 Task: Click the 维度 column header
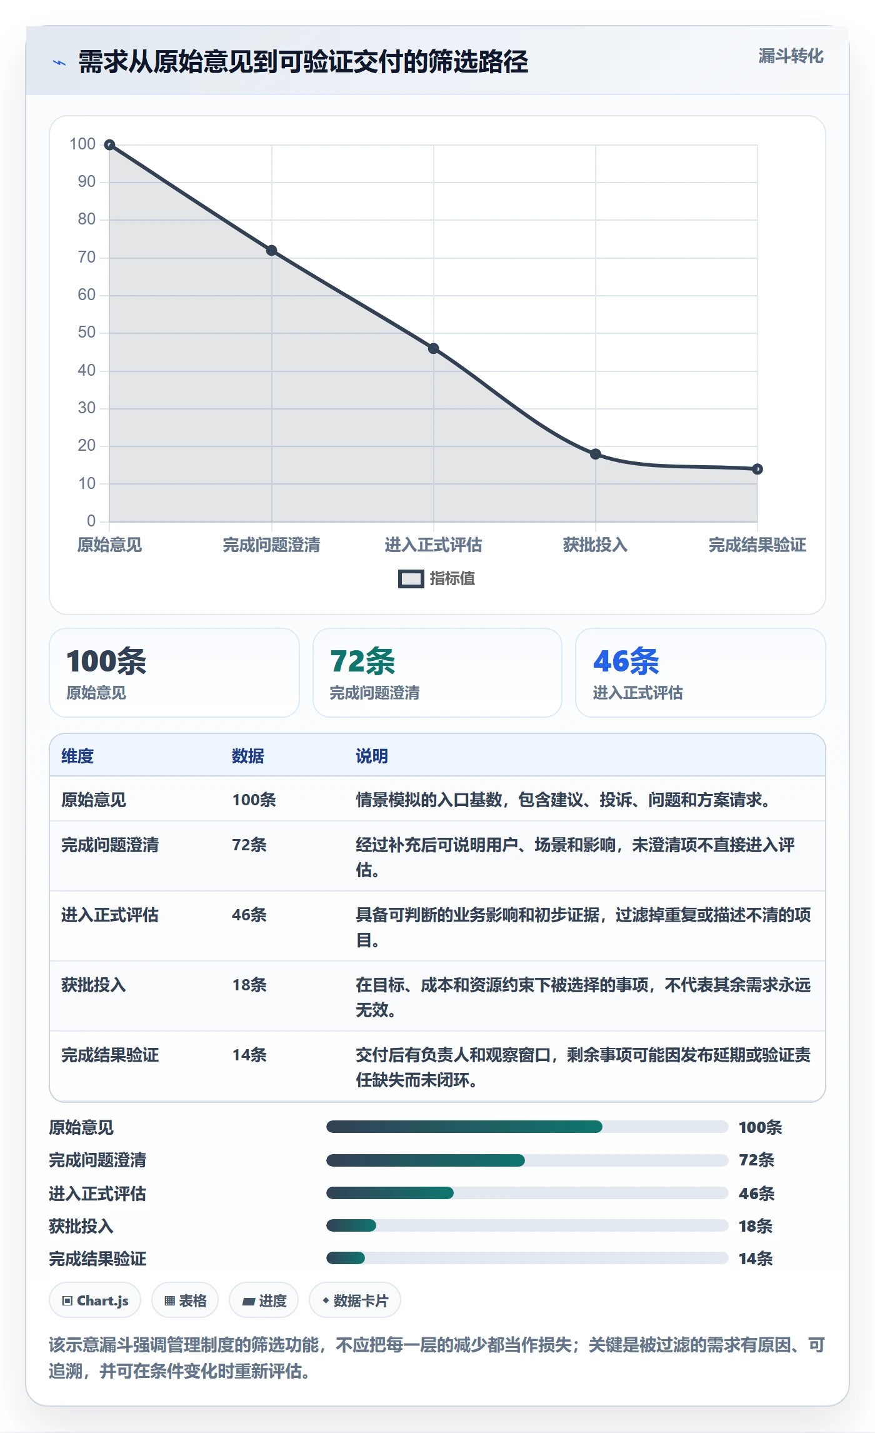coord(77,756)
